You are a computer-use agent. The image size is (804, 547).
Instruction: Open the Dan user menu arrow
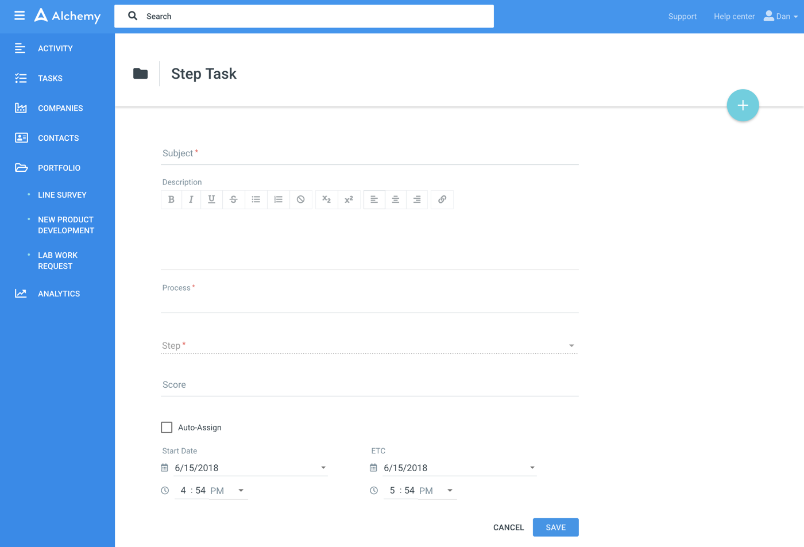[796, 17]
